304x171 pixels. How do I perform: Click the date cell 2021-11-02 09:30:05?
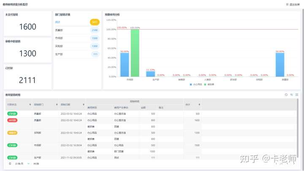71,157
